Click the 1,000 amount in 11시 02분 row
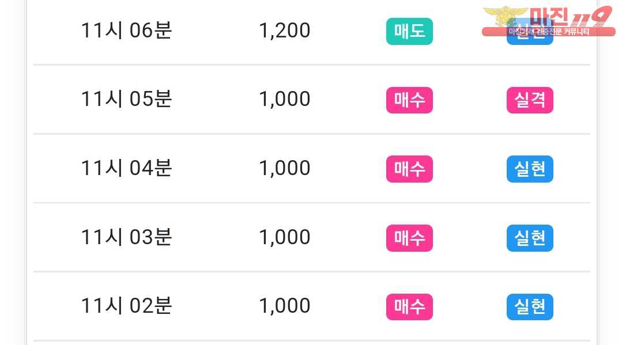The width and height of the screenshot is (622, 345). coord(284,306)
